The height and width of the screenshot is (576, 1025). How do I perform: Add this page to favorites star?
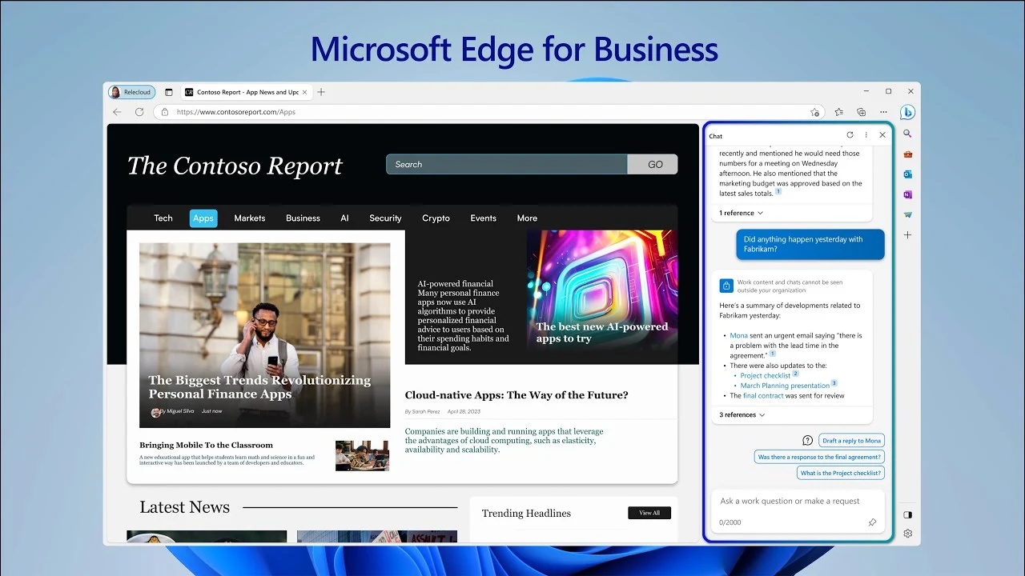pyautogui.click(x=814, y=112)
